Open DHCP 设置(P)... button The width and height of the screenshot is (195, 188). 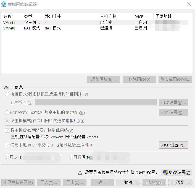[x=173, y=145]
